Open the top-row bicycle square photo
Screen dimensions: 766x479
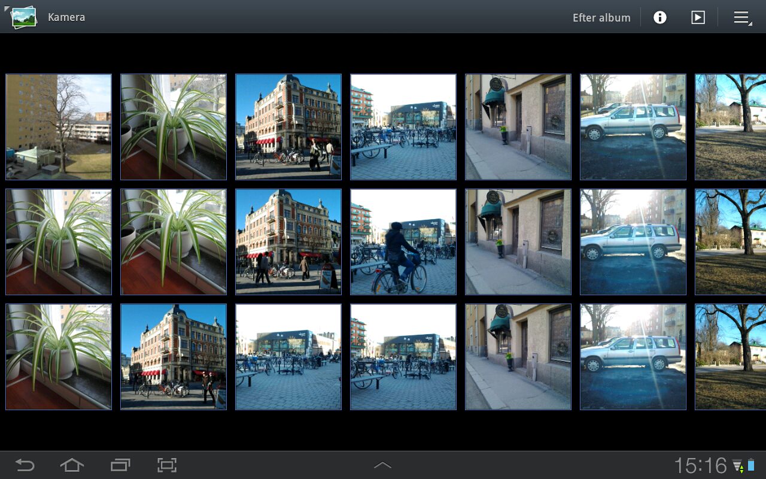click(403, 127)
